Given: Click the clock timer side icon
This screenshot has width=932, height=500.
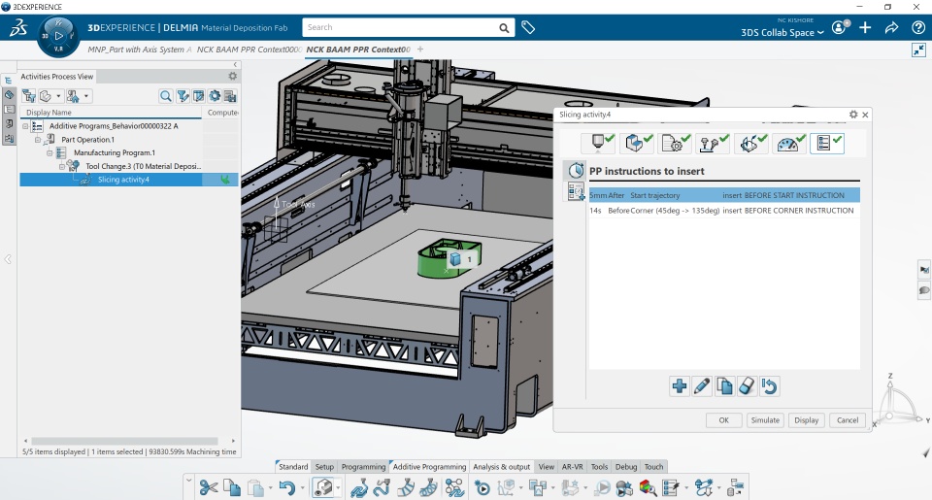Looking at the screenshot, I should [575, 171].
